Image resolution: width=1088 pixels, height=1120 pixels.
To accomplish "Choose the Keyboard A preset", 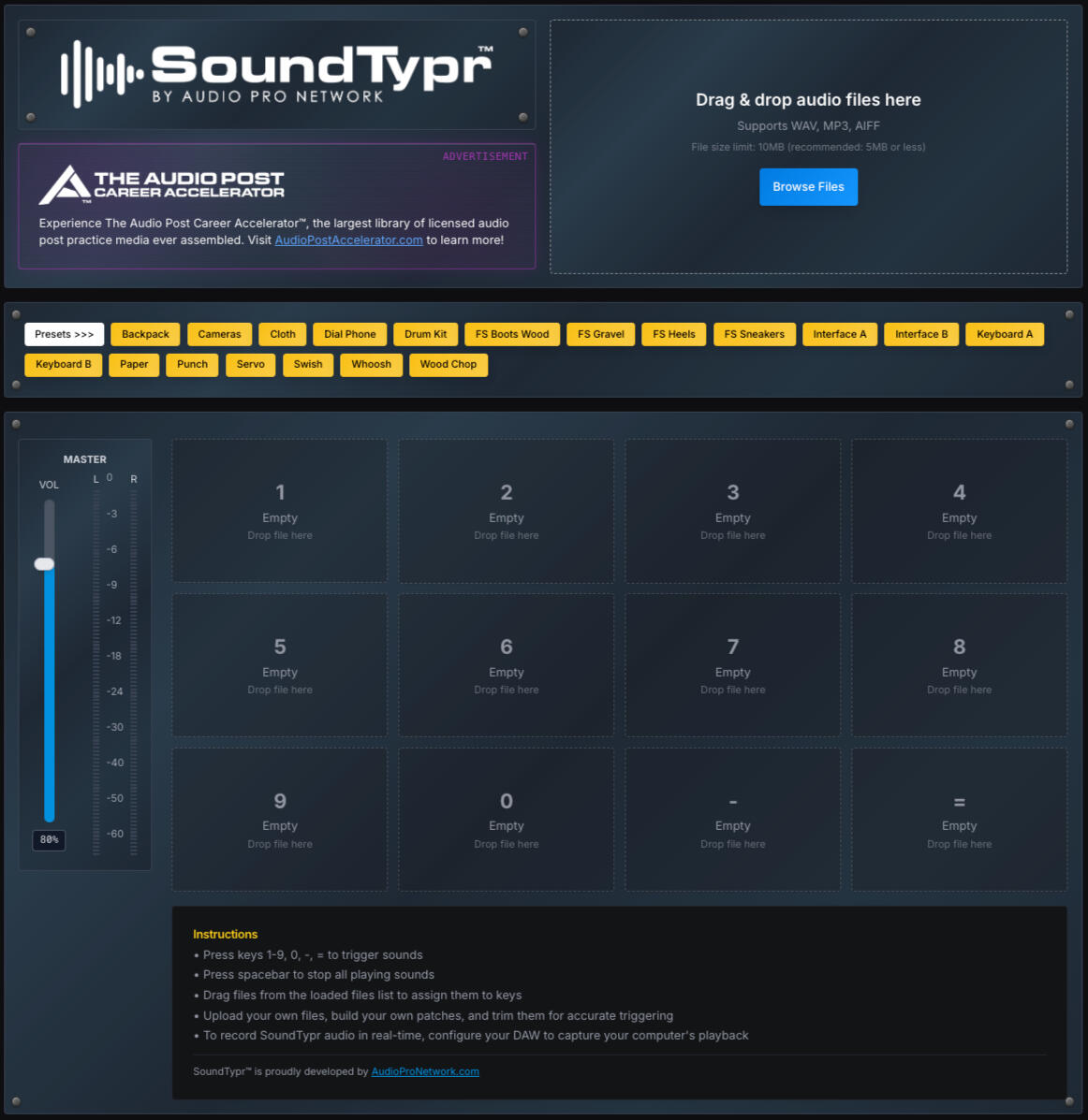I will coord(1004,334).
